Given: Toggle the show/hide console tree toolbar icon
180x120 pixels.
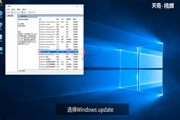Looking at the screenshot, I should coord(12,12).
